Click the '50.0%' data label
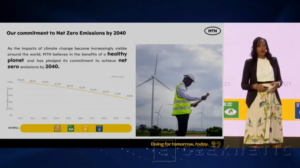Viewport: 300px width, 168px height. click(x=130, y=96)
